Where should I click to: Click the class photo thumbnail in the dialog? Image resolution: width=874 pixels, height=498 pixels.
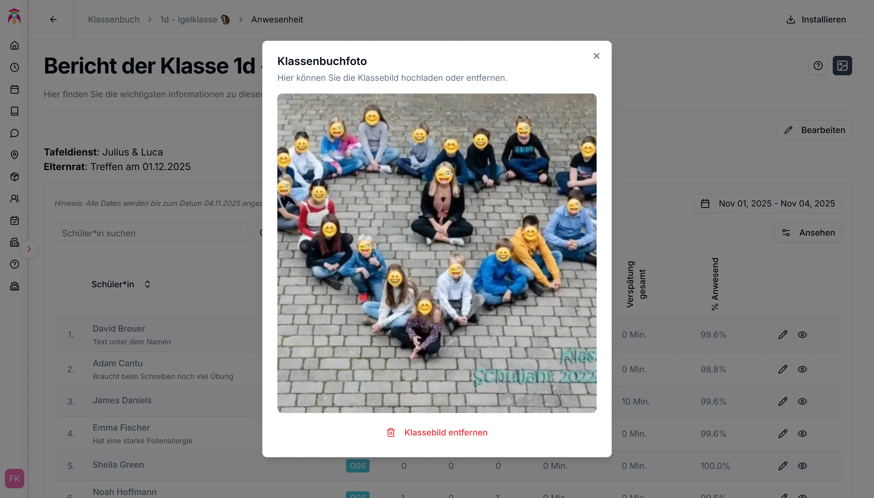437,253
